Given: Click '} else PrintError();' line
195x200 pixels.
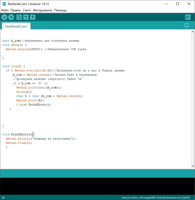Looking at the screenshot, I should click(x=33, y=105).
